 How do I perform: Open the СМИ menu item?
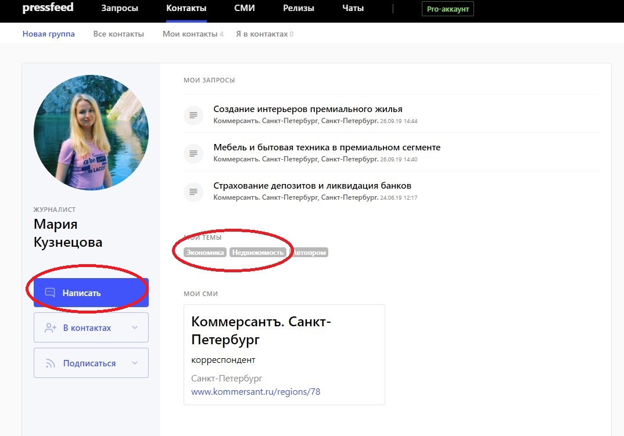[x=244, y=9]
